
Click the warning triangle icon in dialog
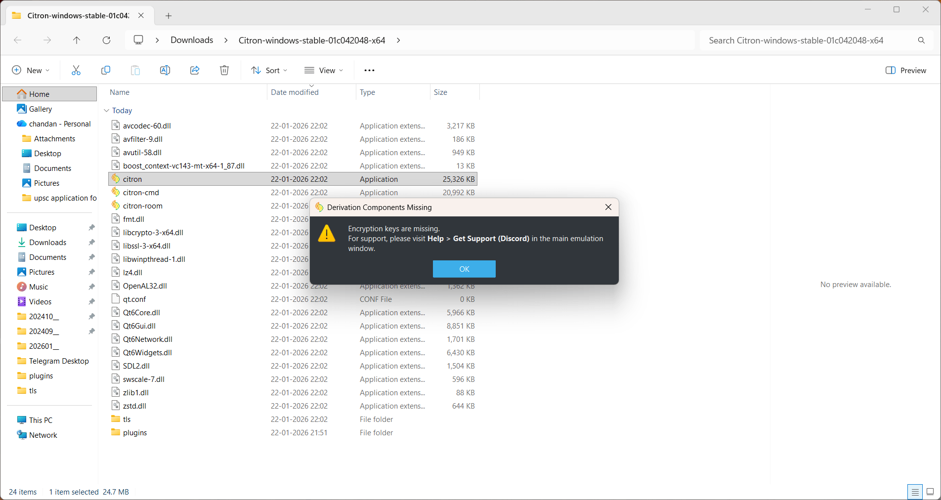tap(327, 233)
